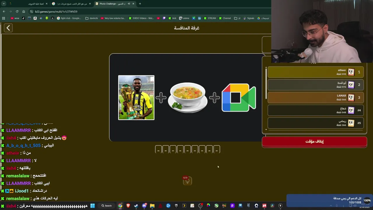
Task: Click the Windows taskbar Search box
Action: point(107,206)
